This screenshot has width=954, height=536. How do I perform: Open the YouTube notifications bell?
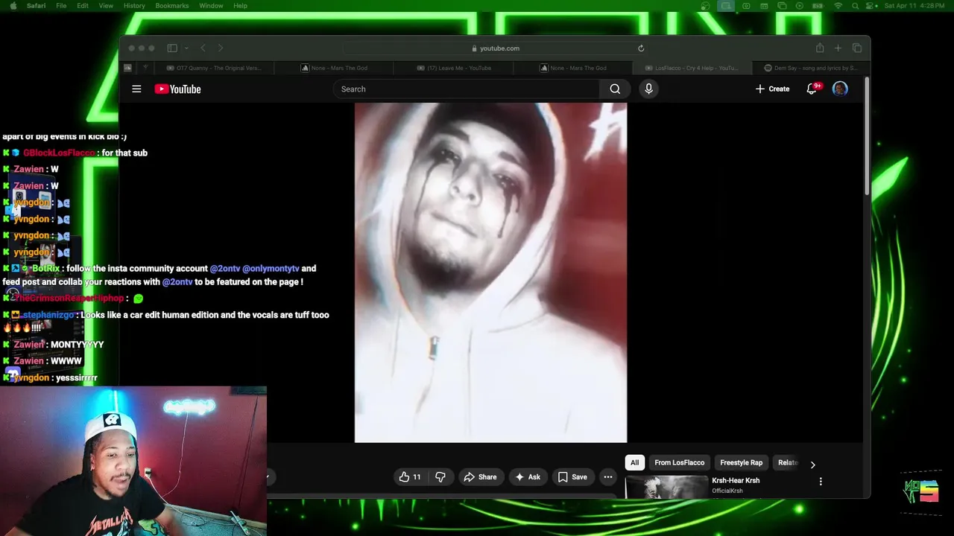(x=812, y=89)
